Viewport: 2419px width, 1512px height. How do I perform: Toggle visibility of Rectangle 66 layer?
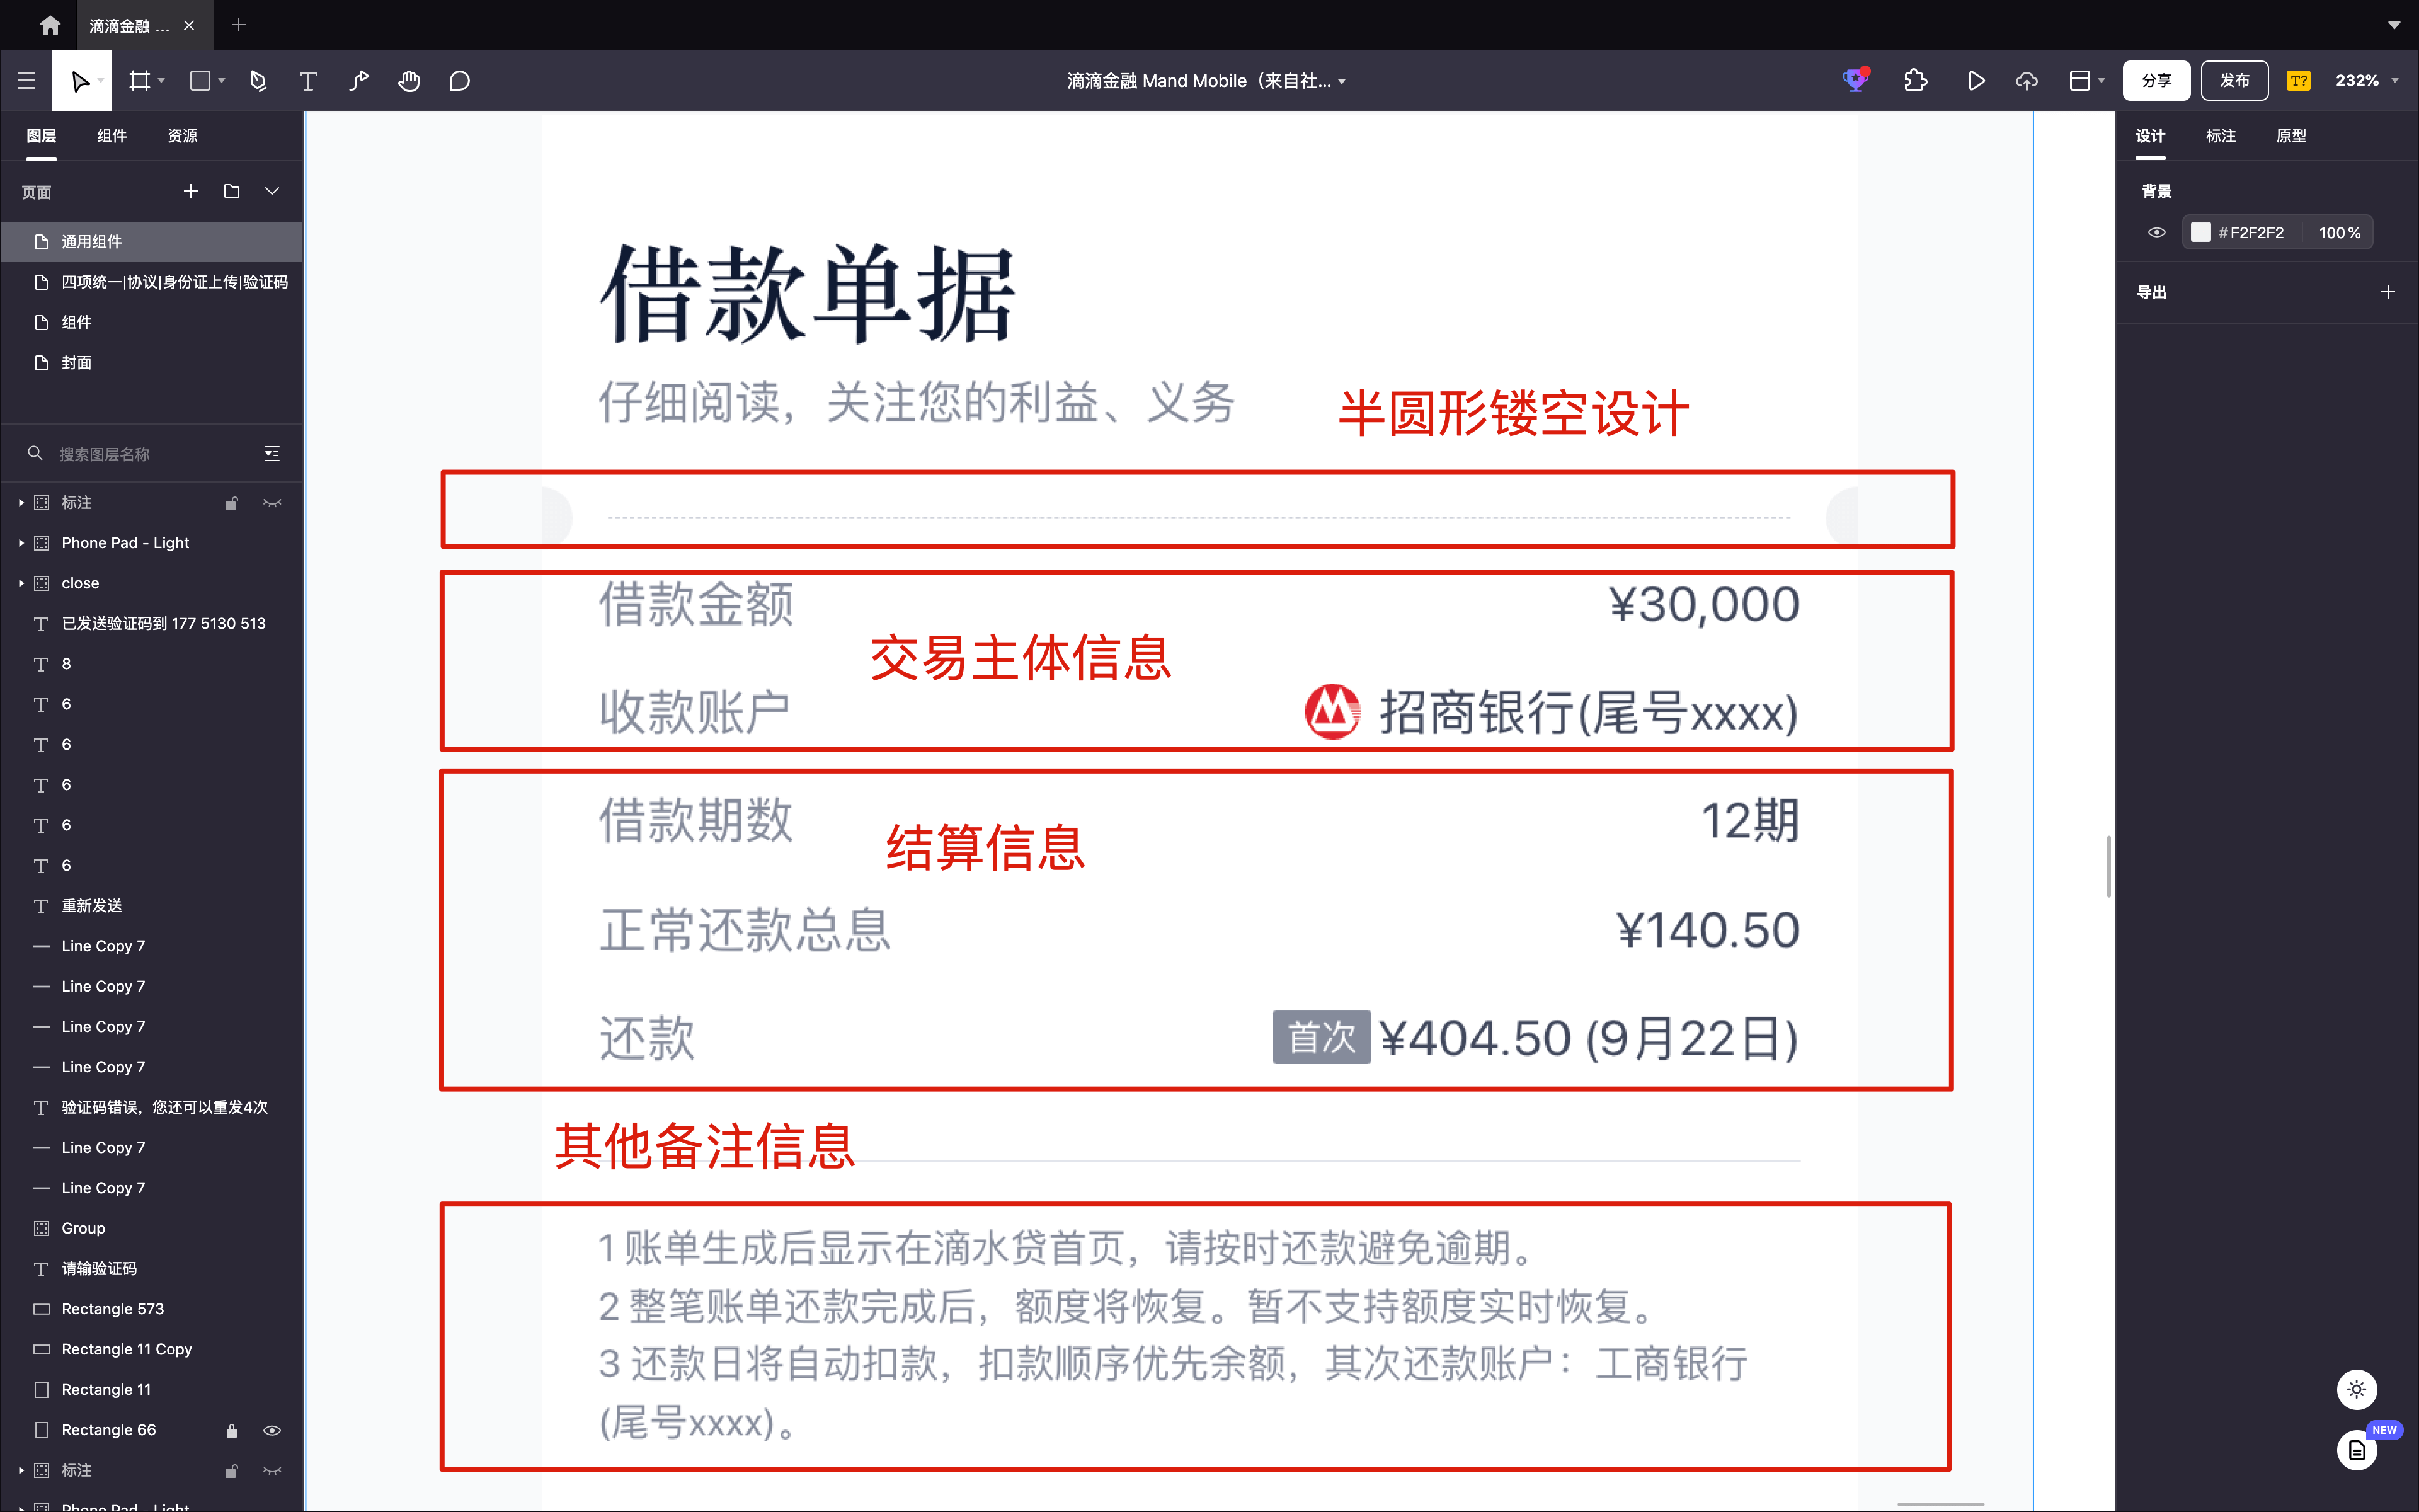272,1430
